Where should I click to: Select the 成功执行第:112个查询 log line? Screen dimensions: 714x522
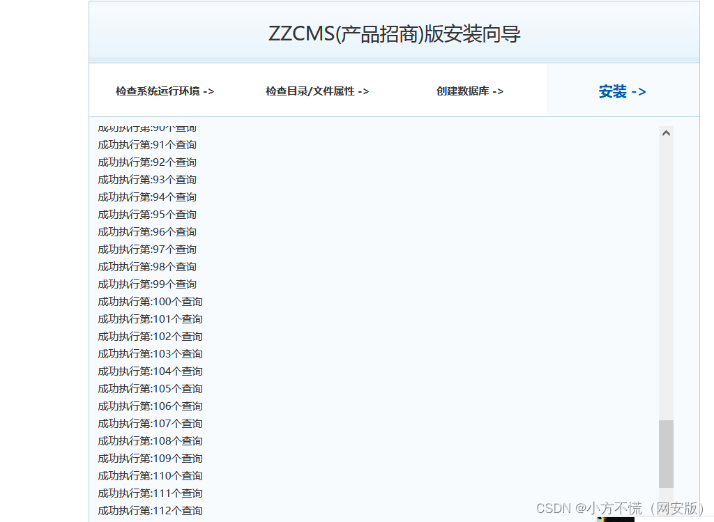coord(149,510)
